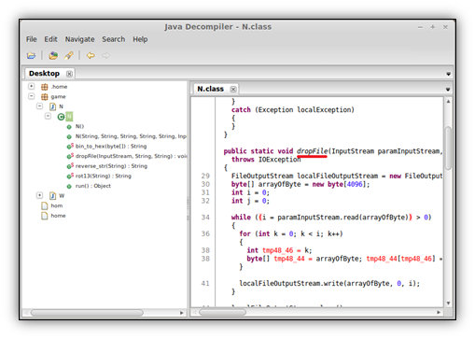Open the Help menu
Image resolution: width=475 pixels, height=339 pixels.
click(140, 39)
